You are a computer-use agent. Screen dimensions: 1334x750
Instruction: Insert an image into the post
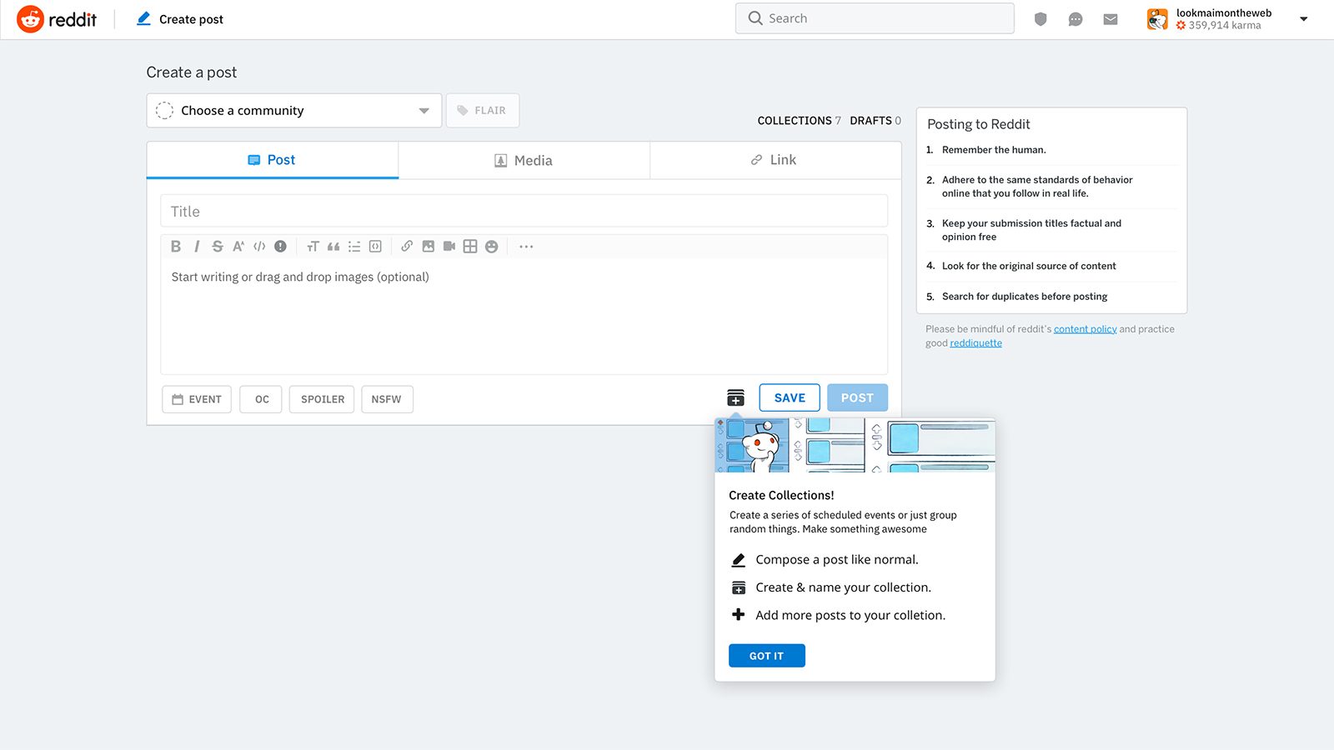[x=429, y=247]
